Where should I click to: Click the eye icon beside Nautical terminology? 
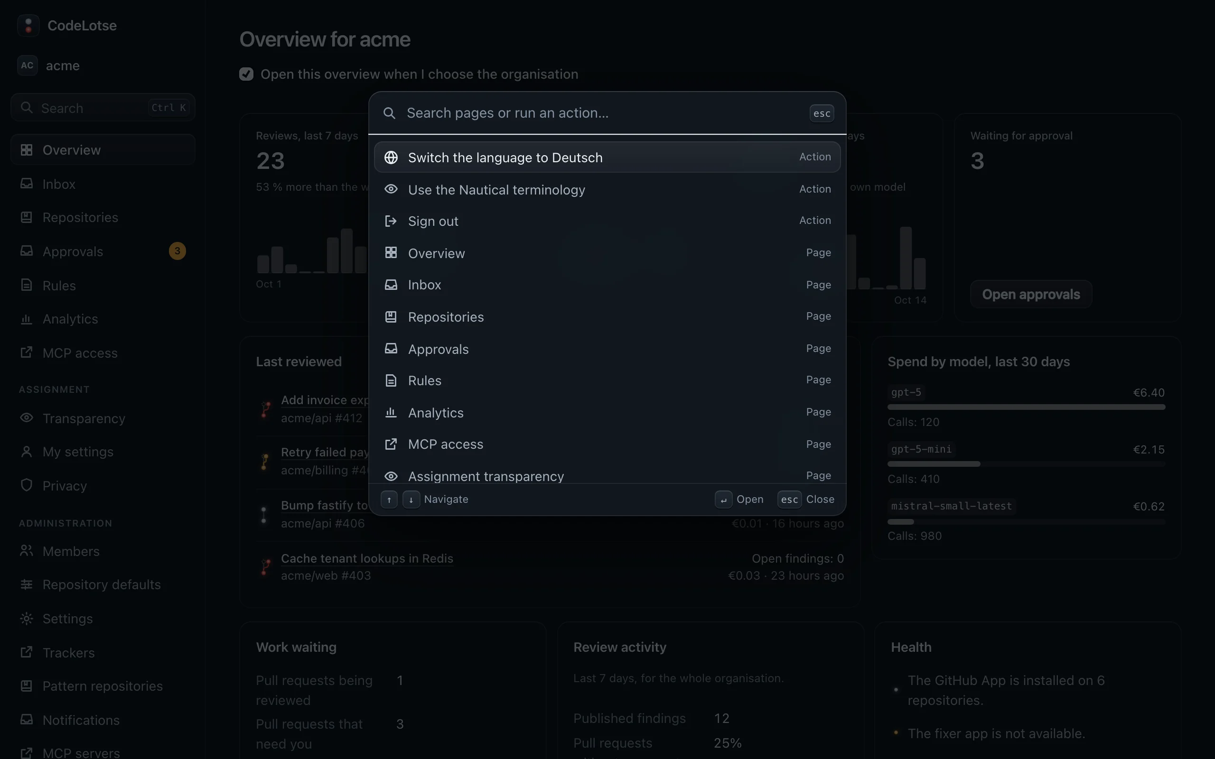pos(391,189)
